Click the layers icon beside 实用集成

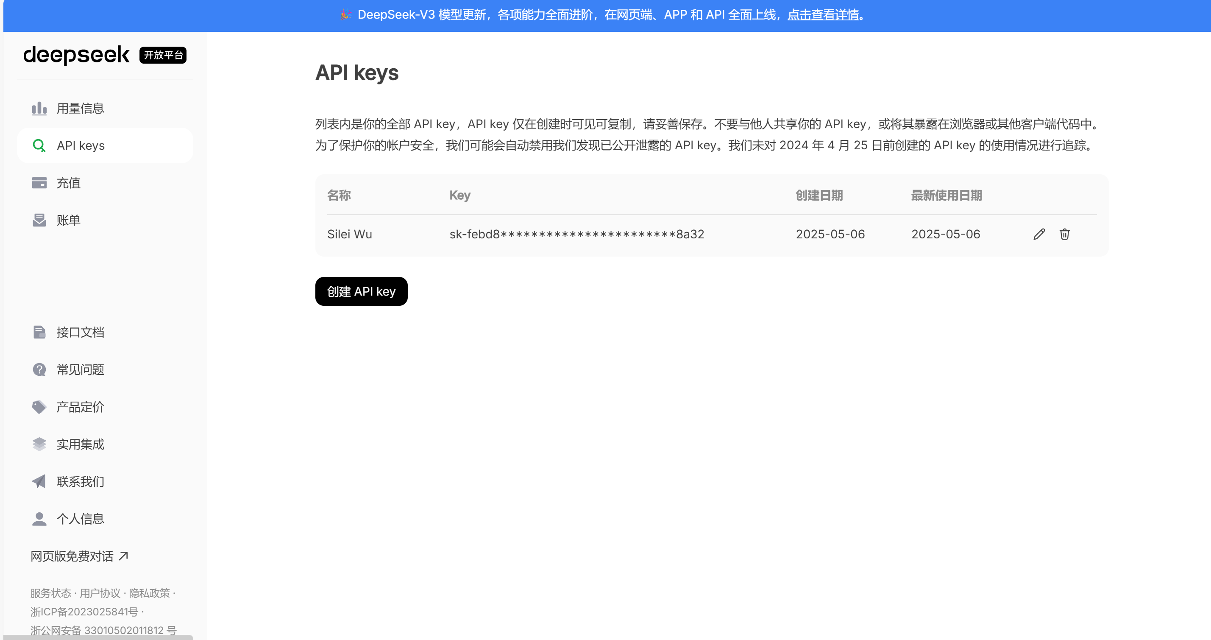pyautogui.click(x=39, y=444)
